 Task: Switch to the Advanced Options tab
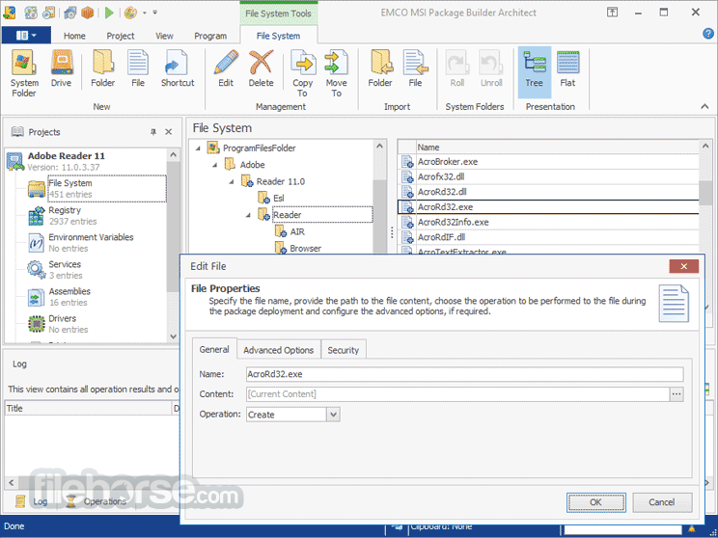[278, 350]
